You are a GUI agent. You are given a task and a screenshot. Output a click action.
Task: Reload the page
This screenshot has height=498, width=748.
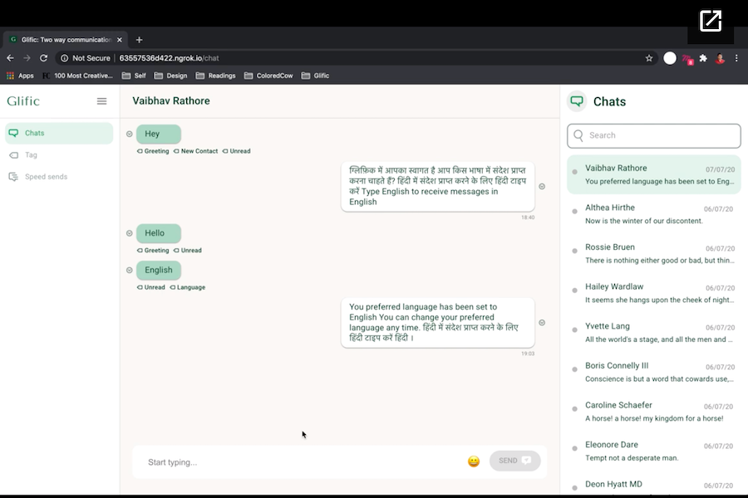pos(43,58)
